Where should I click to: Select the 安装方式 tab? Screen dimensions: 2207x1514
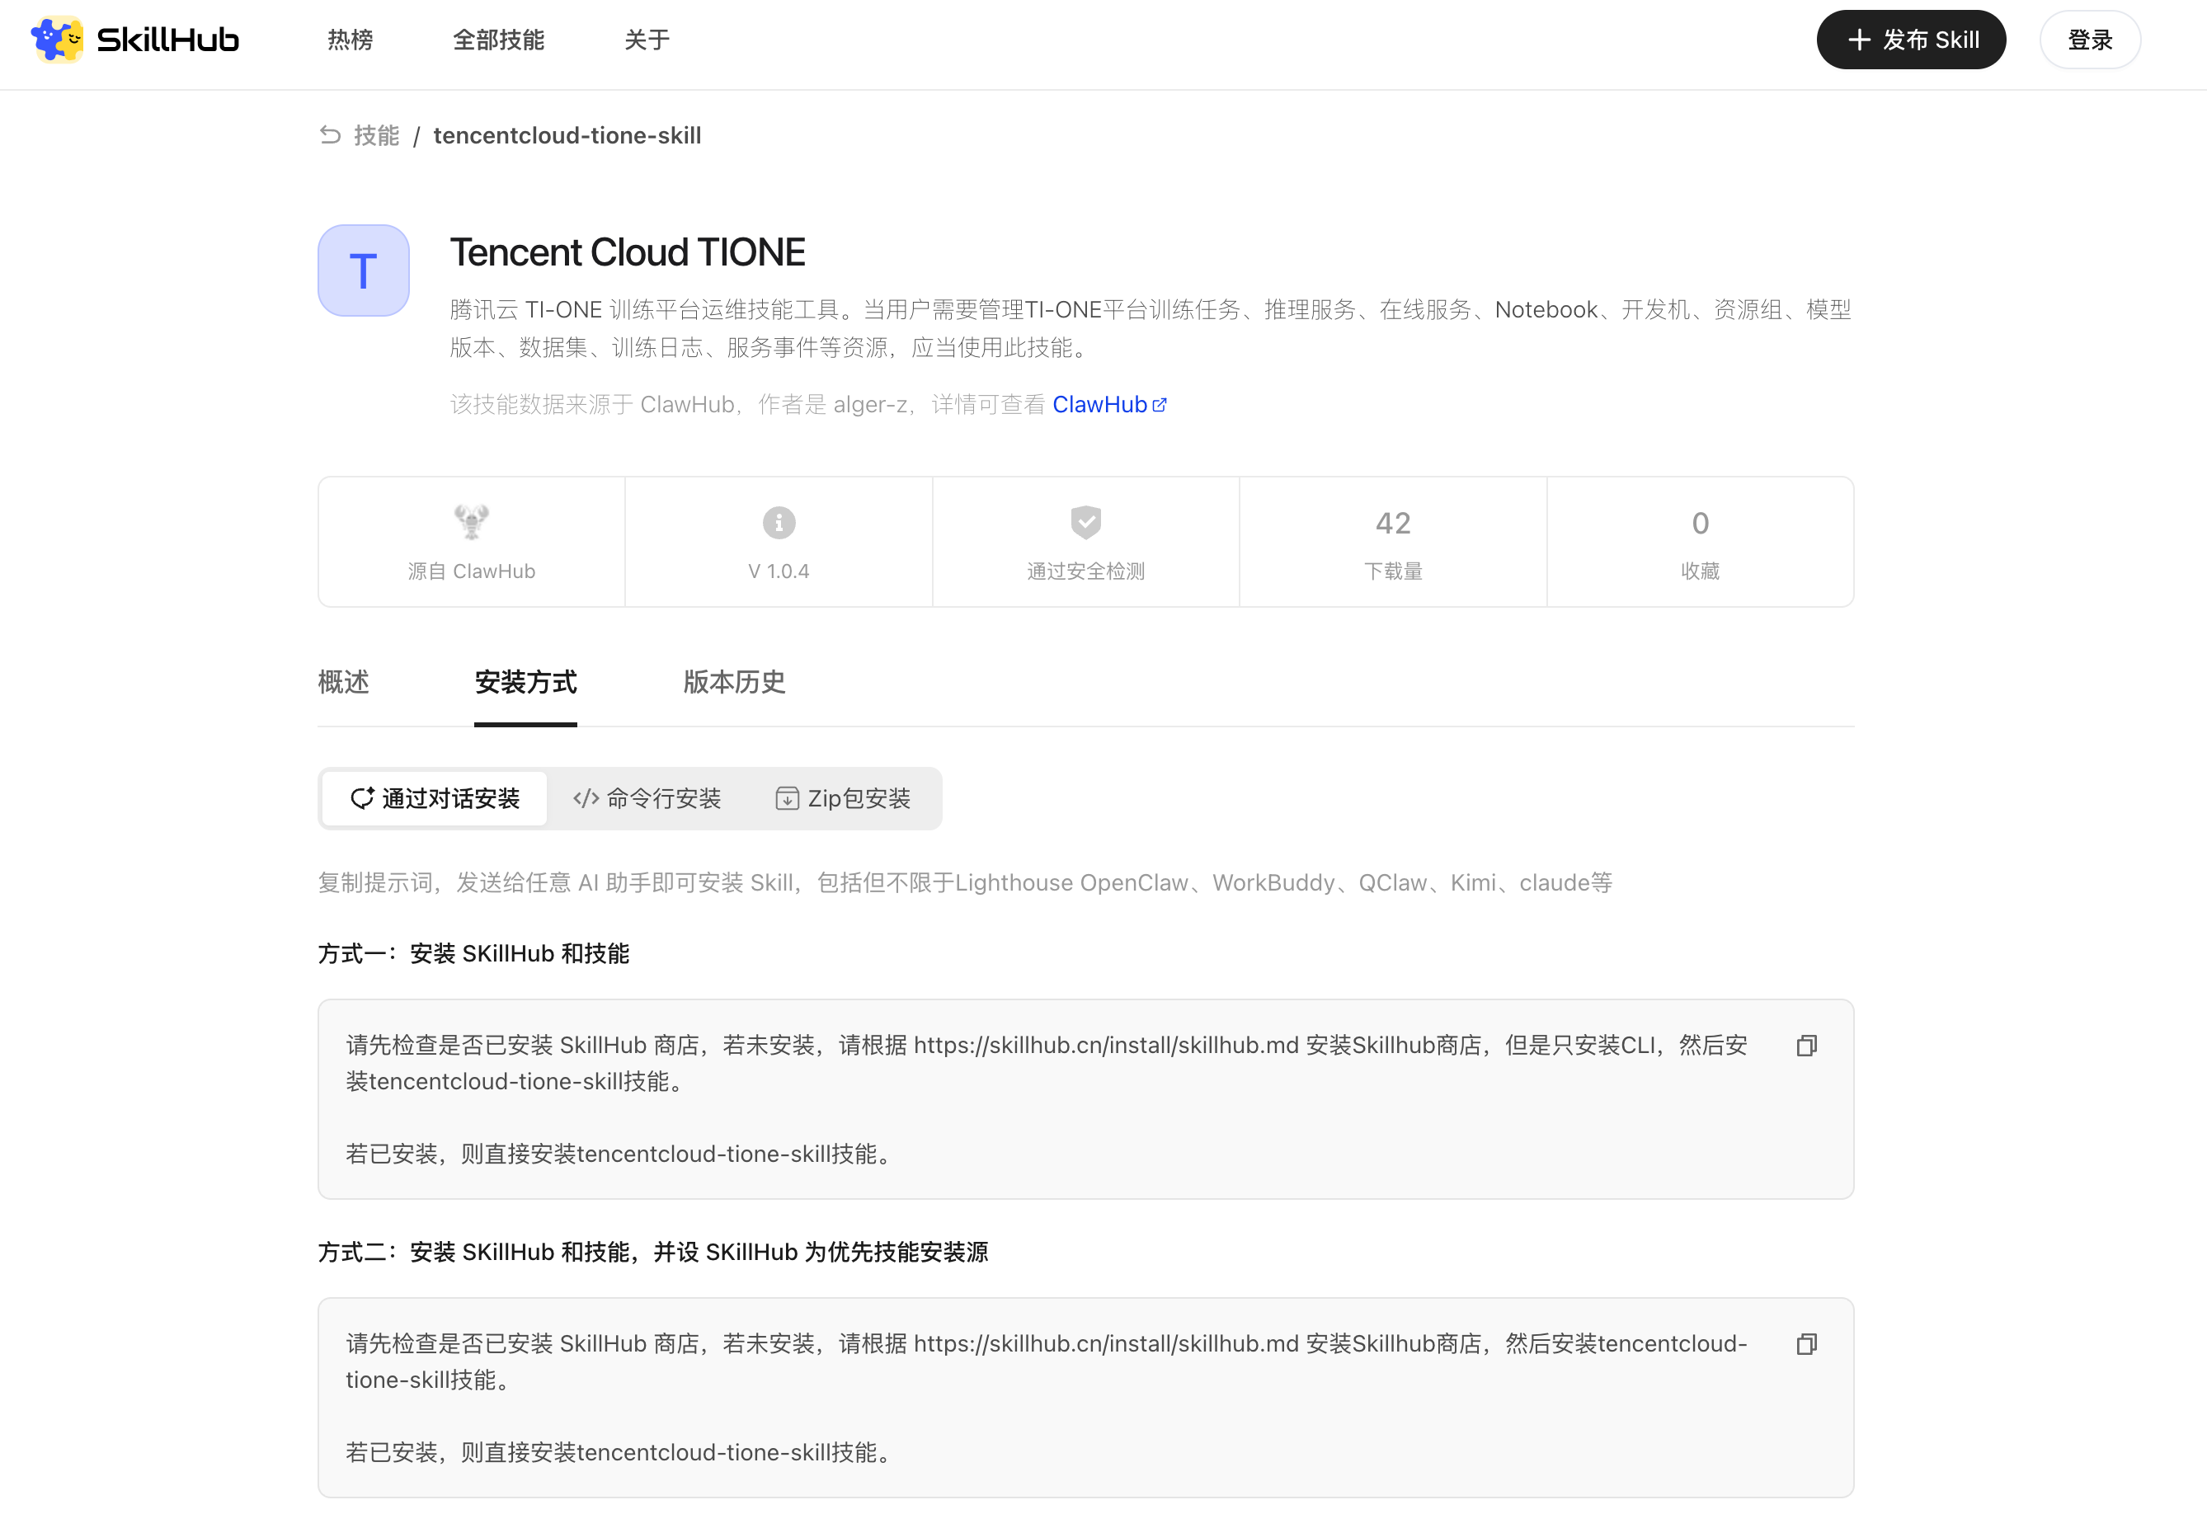pos(525,682)
